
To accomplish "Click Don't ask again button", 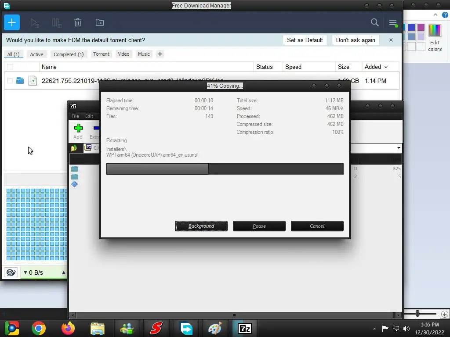I will point(356,40).
